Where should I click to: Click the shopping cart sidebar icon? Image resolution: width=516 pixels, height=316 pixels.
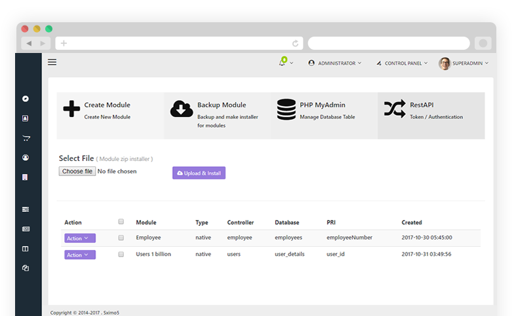tap(26, 138)
